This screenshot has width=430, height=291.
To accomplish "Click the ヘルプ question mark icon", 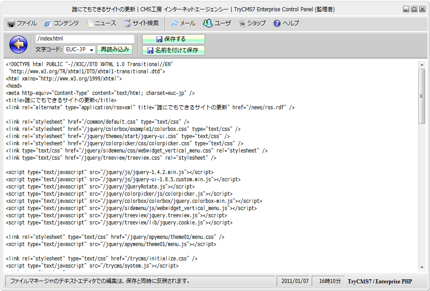I will tap(277, 23).
